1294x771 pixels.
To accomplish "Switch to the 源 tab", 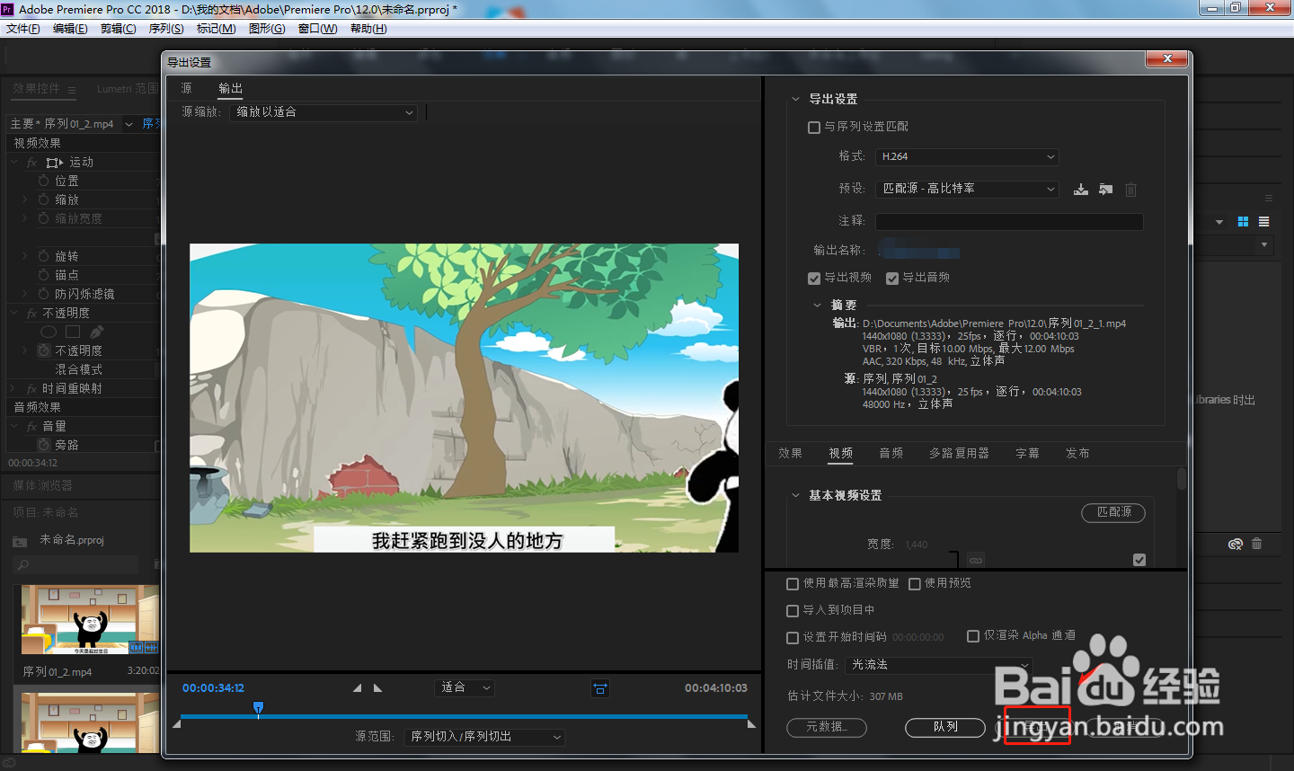I will point(186,88).
